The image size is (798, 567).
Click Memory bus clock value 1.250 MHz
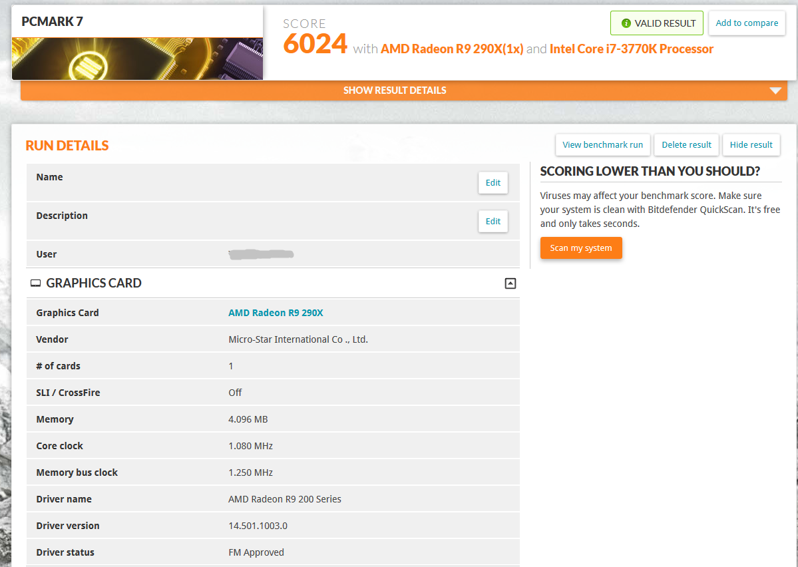(x=250, y=472)
